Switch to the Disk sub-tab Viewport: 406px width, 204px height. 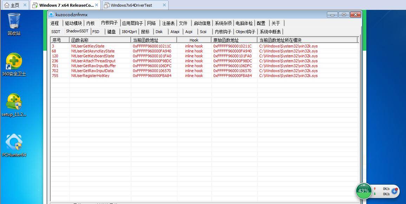click(x=159, y=32)
